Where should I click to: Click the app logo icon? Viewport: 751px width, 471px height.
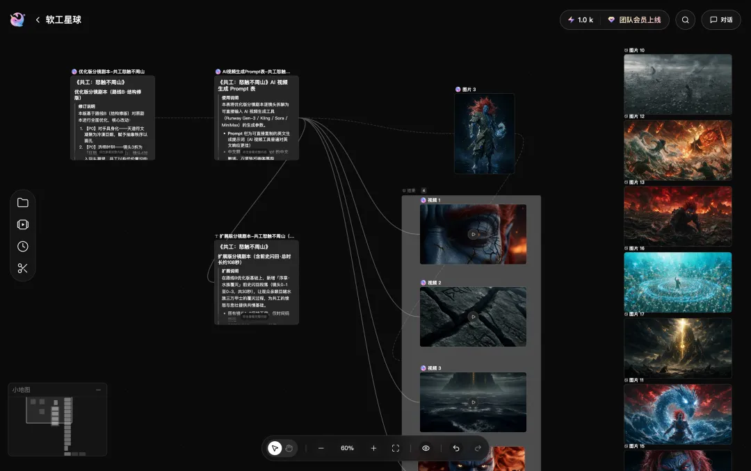tap(17, 19)
